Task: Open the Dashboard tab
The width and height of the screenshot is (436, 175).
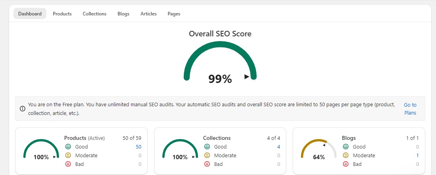Action: click(x=30, y=13)
